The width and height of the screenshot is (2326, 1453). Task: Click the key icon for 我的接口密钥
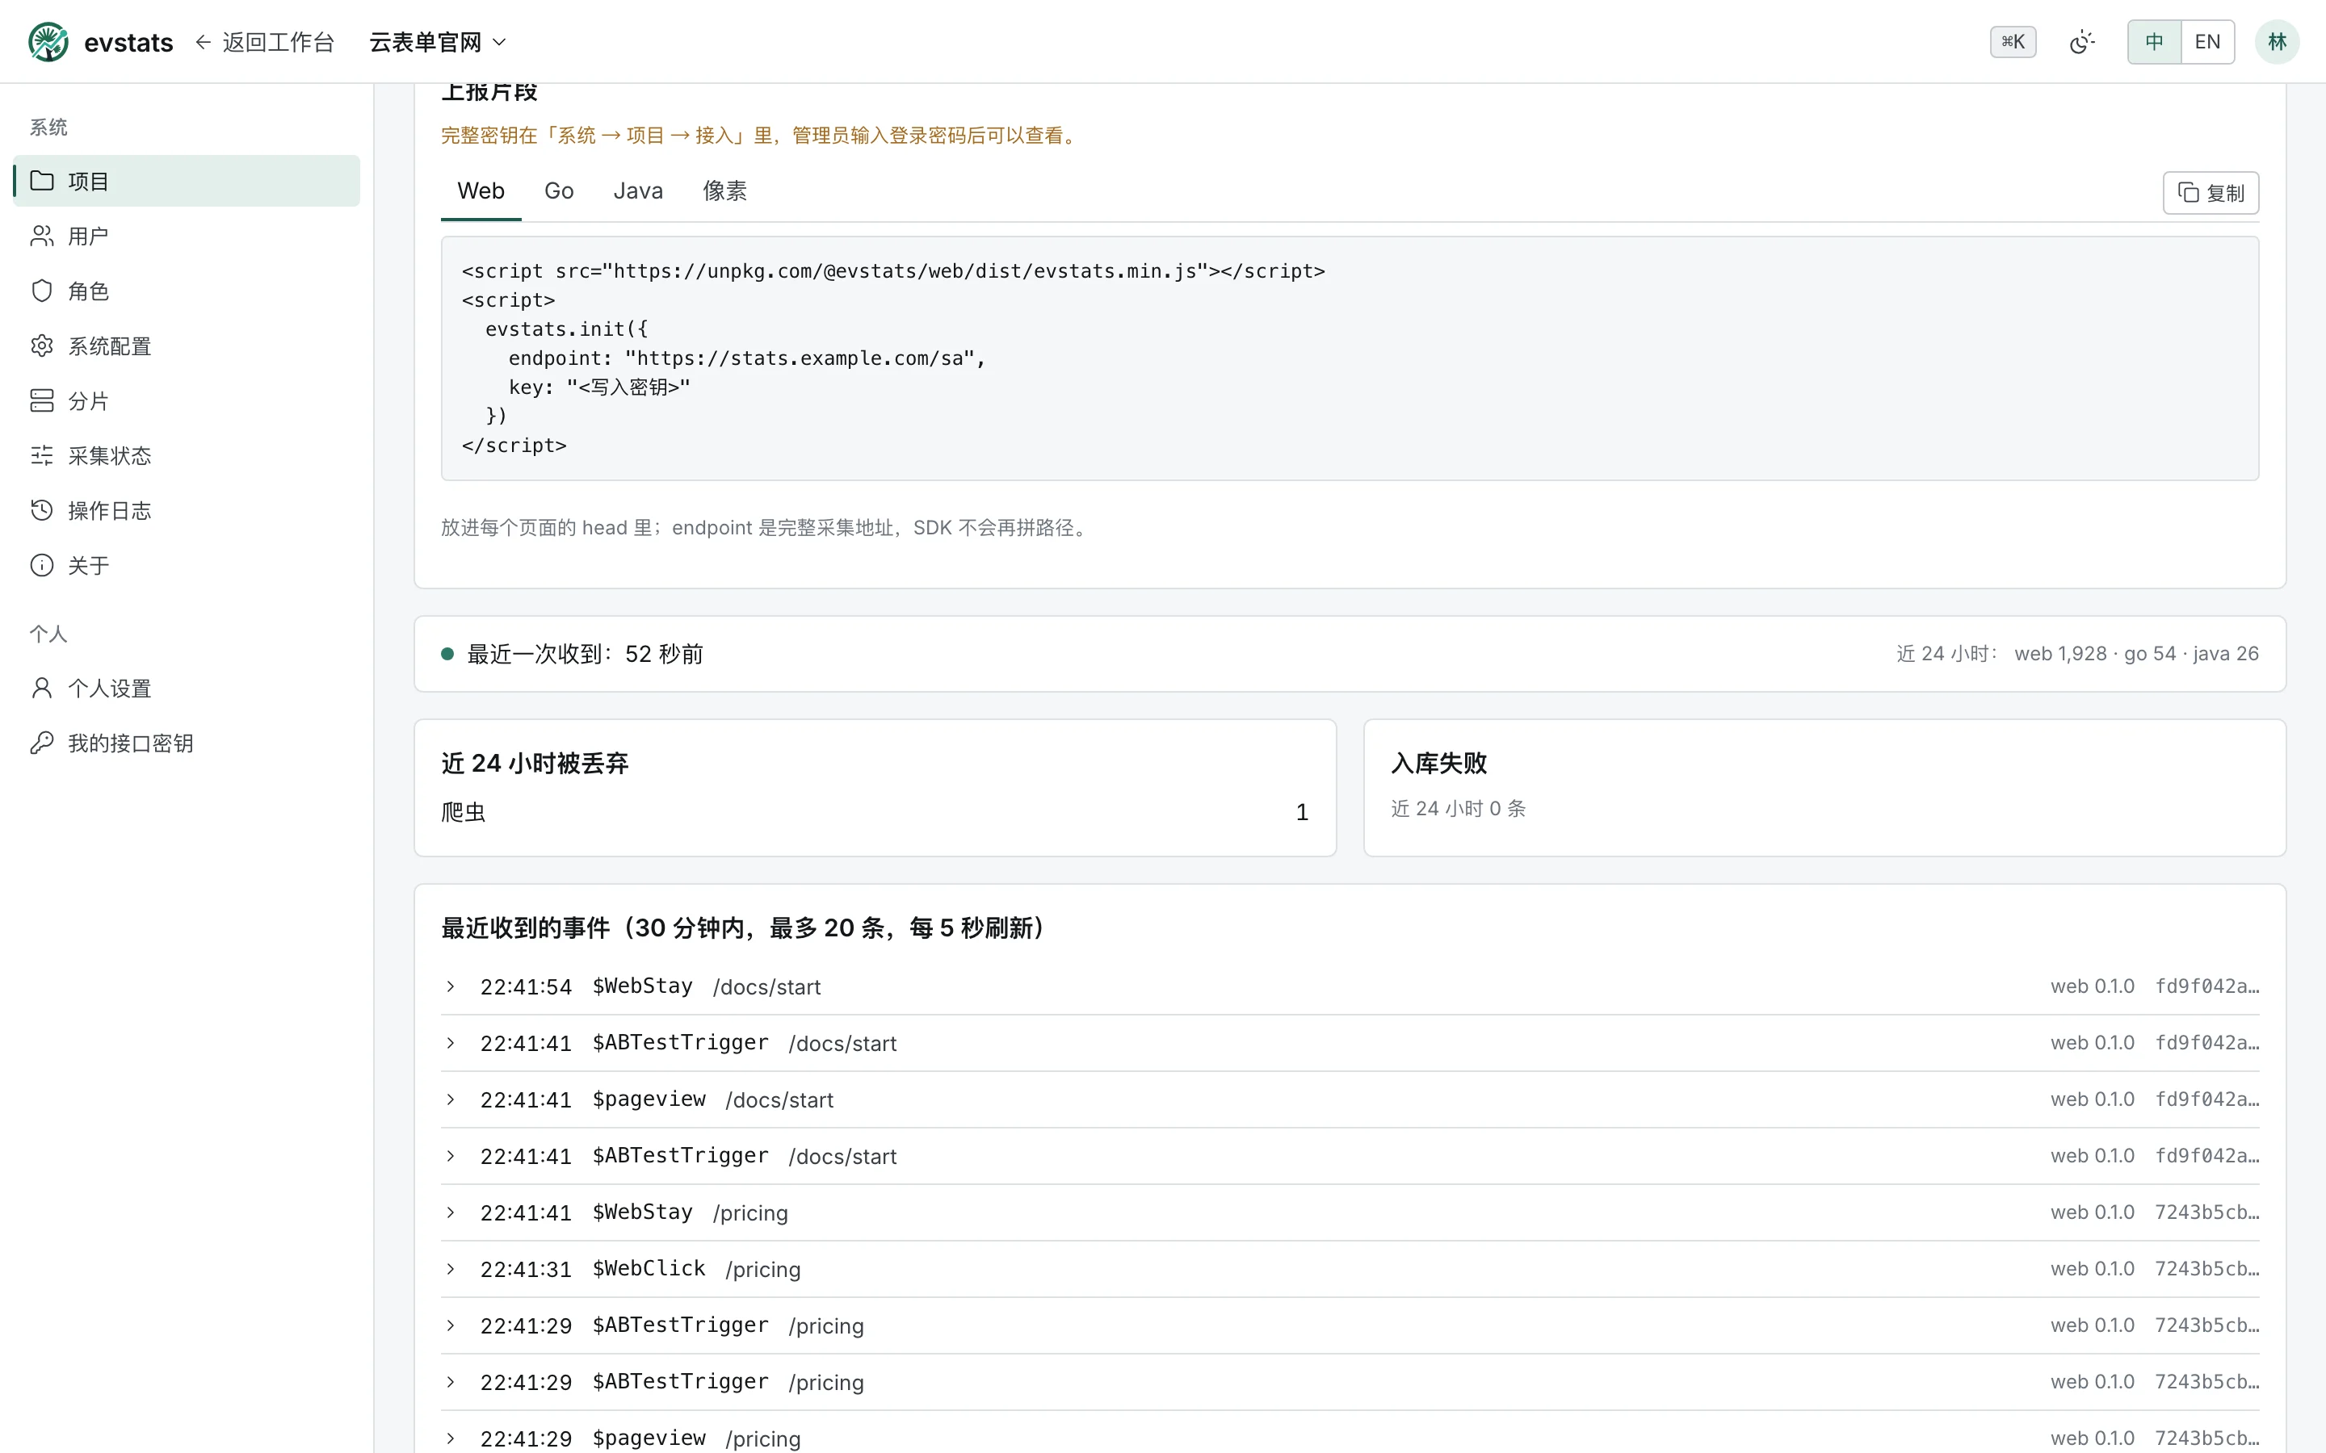tap(41, 742)
